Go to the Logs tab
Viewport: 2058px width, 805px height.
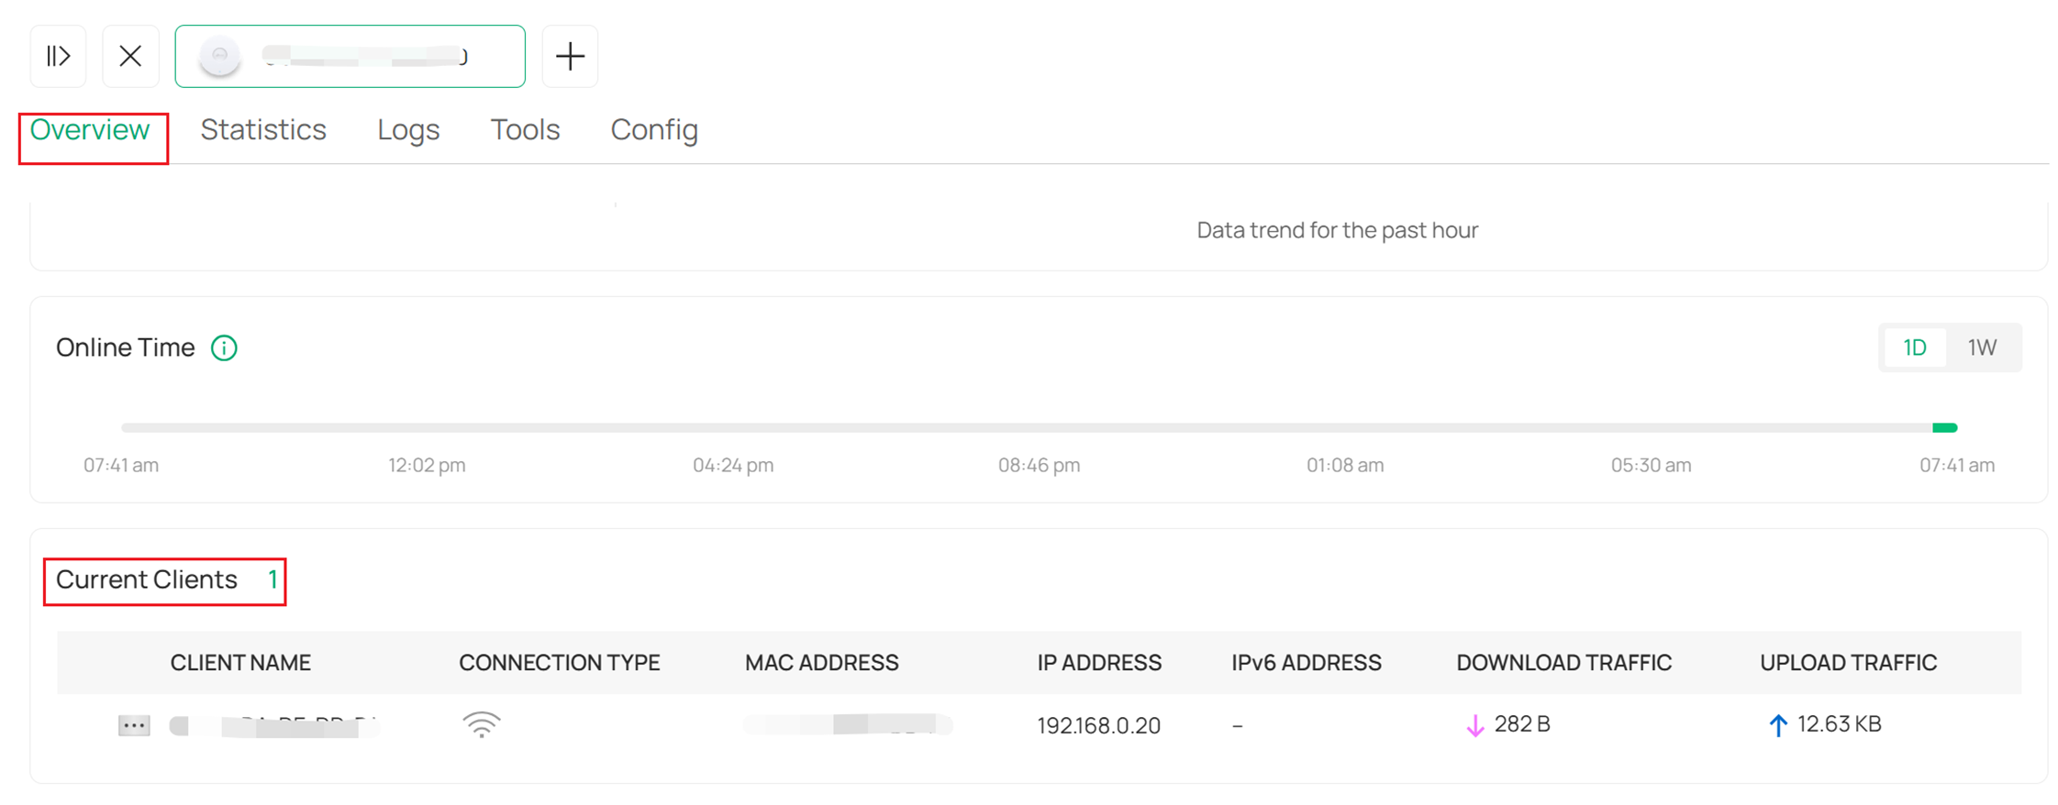[x=407, y=129]
